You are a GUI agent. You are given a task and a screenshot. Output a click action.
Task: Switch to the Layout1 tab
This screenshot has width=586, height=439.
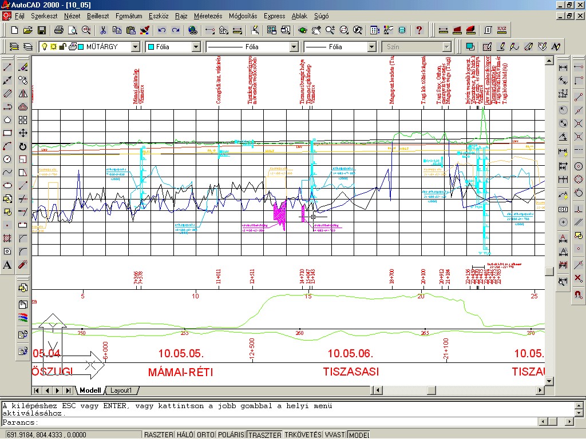121,390
